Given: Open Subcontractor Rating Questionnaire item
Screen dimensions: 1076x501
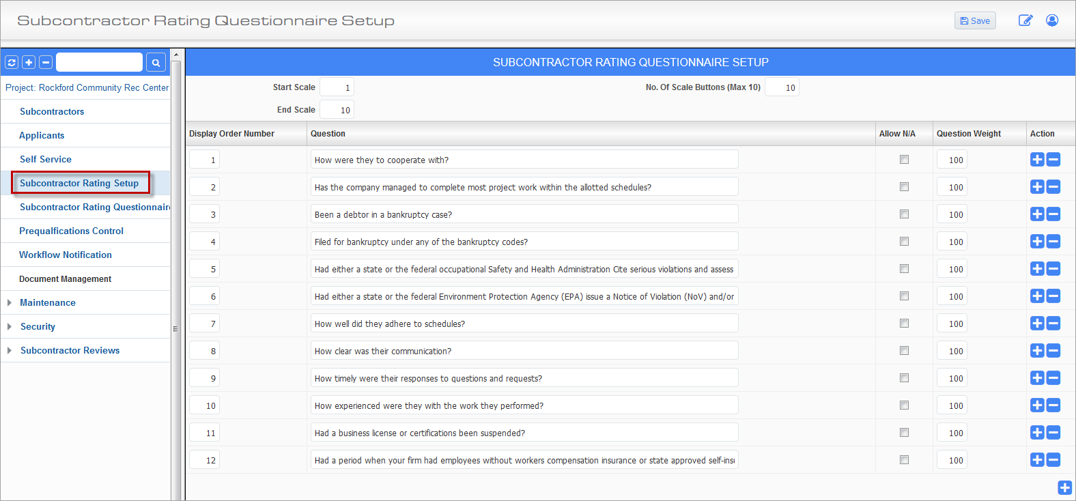Looking at the screenshot, I should pyautogui.click(x=95, y=207).
